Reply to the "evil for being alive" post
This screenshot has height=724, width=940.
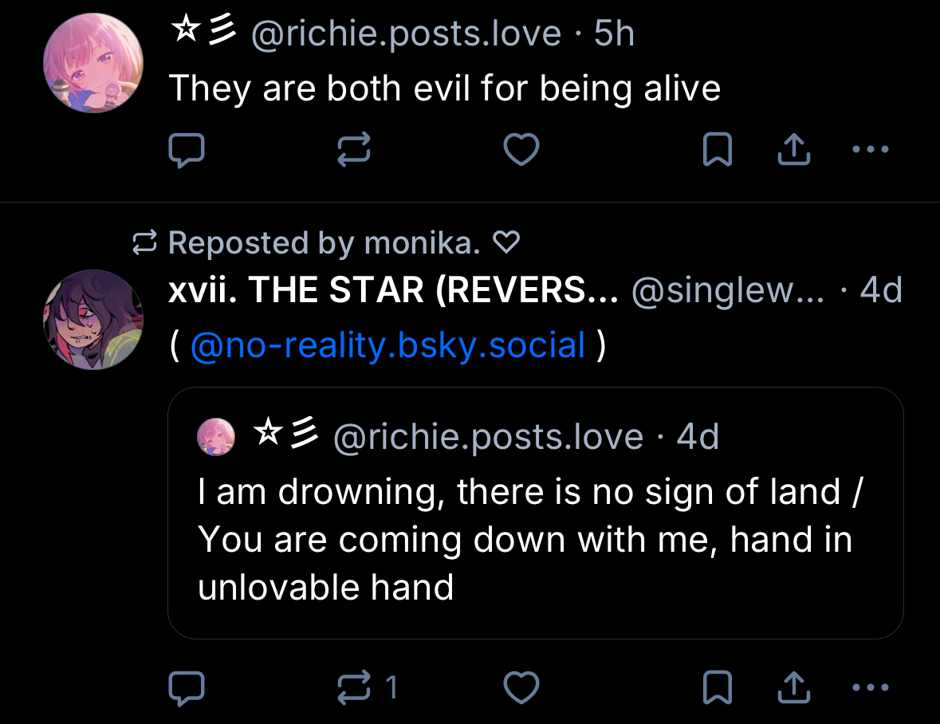pos(187,150)
